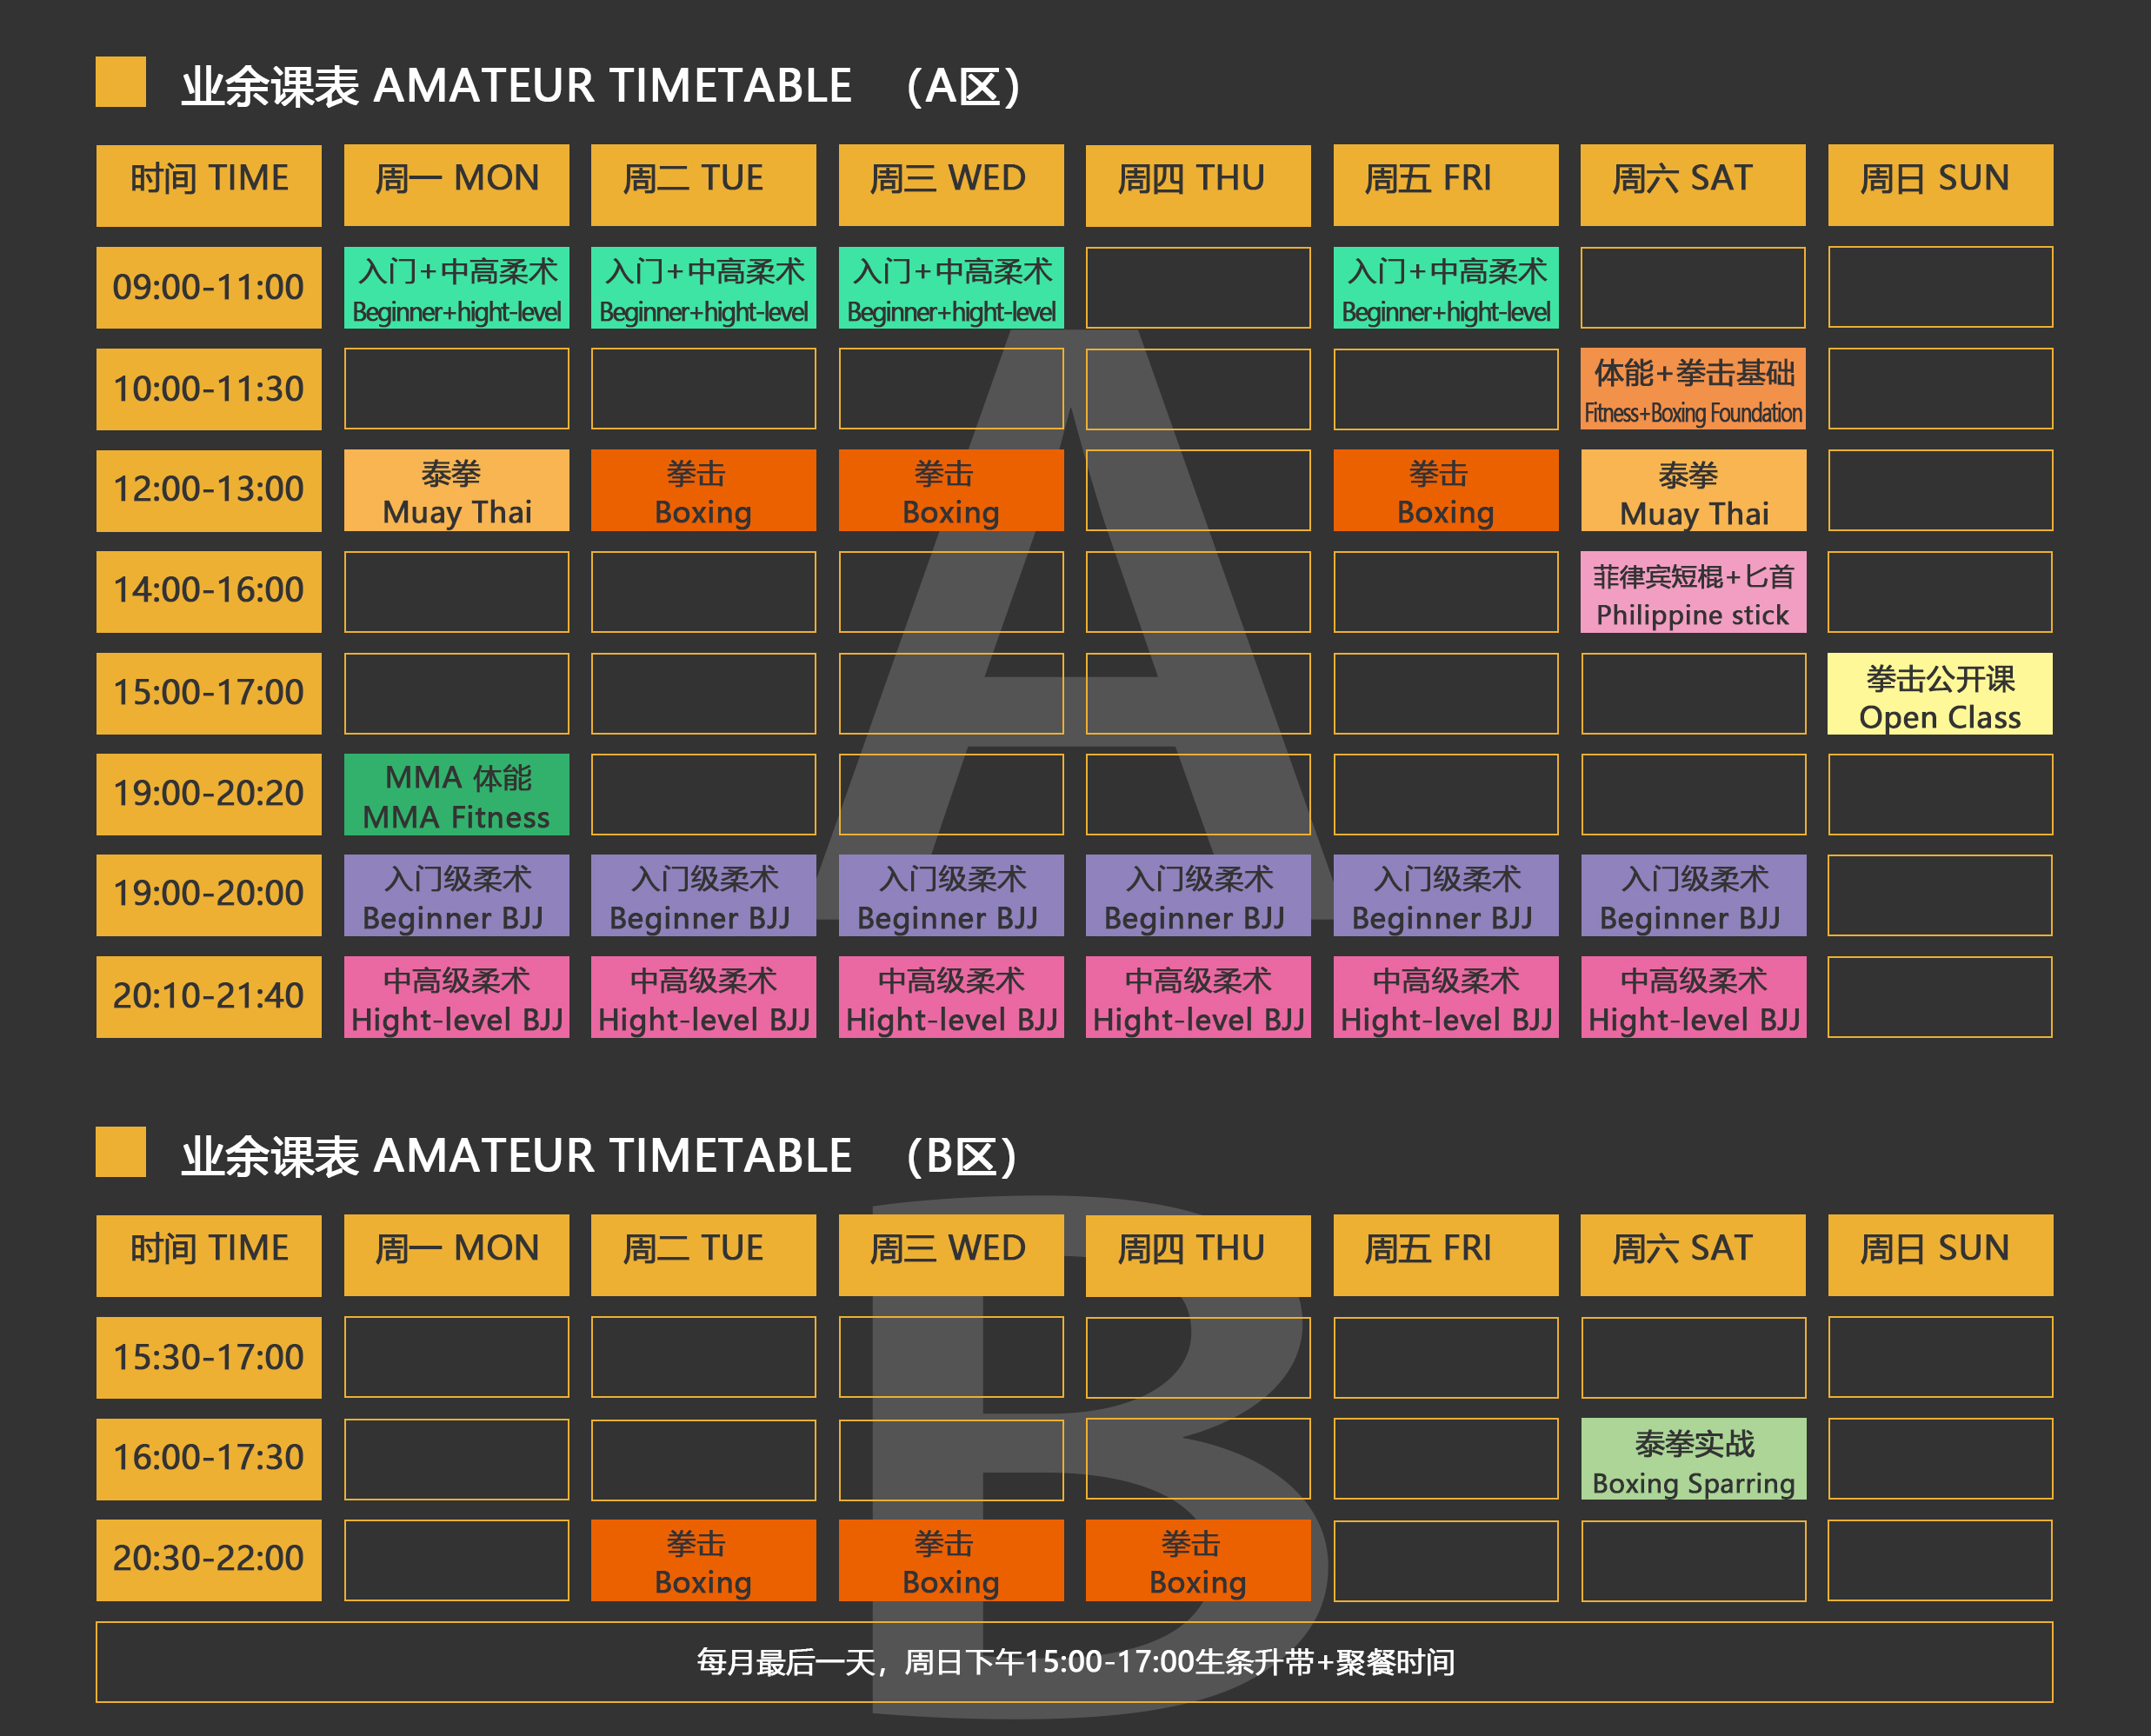Select Thursday Beginner BJJ class
Viewport: 2151px width, 1736px height.
tap(1198, 895)
